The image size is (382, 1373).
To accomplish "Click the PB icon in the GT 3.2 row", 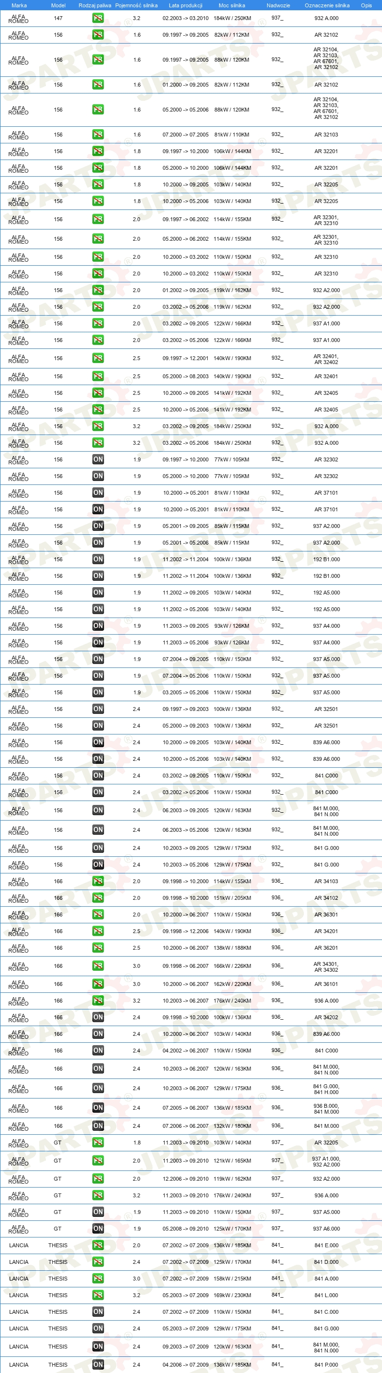I will tap(98, 1195).
